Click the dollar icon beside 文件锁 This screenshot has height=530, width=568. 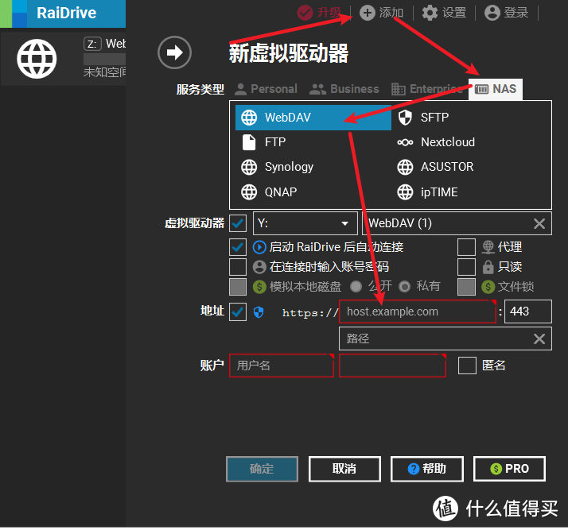pos(488,287)
